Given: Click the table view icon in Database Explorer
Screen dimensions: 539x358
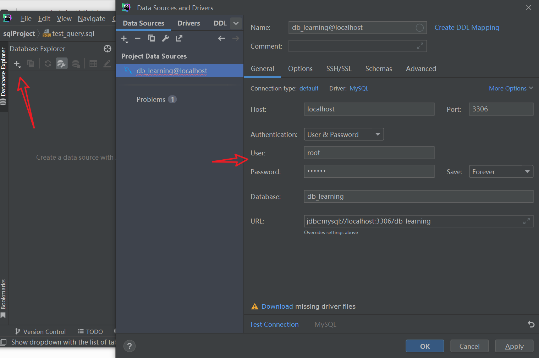Looking at the screenshot, I should (x=93, y=64).
